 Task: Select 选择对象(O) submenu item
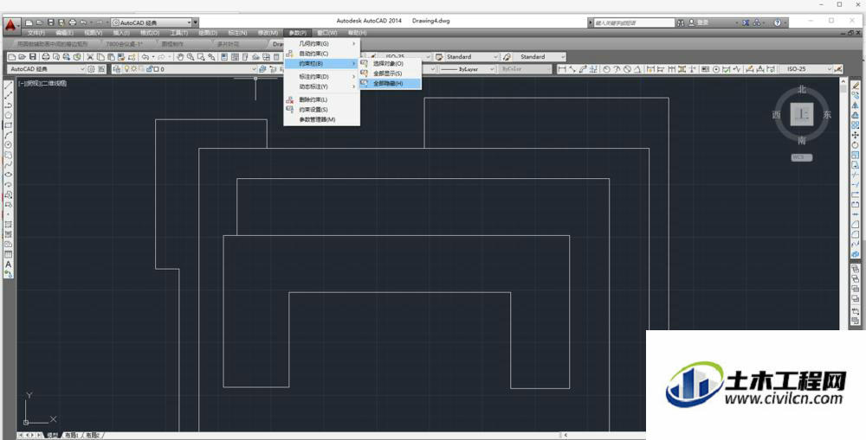pos(390,63)
